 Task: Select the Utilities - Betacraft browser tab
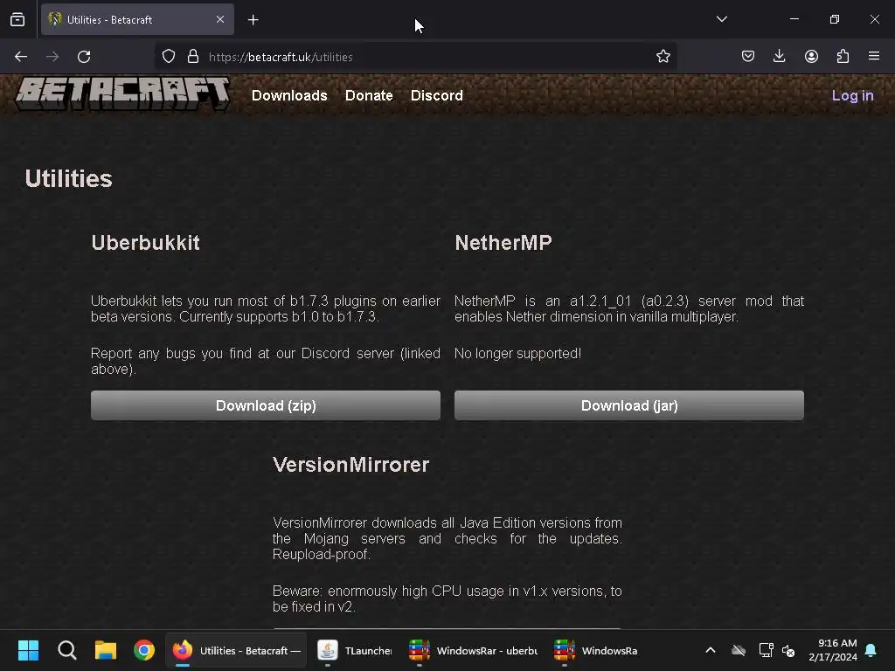click(137, 19)
